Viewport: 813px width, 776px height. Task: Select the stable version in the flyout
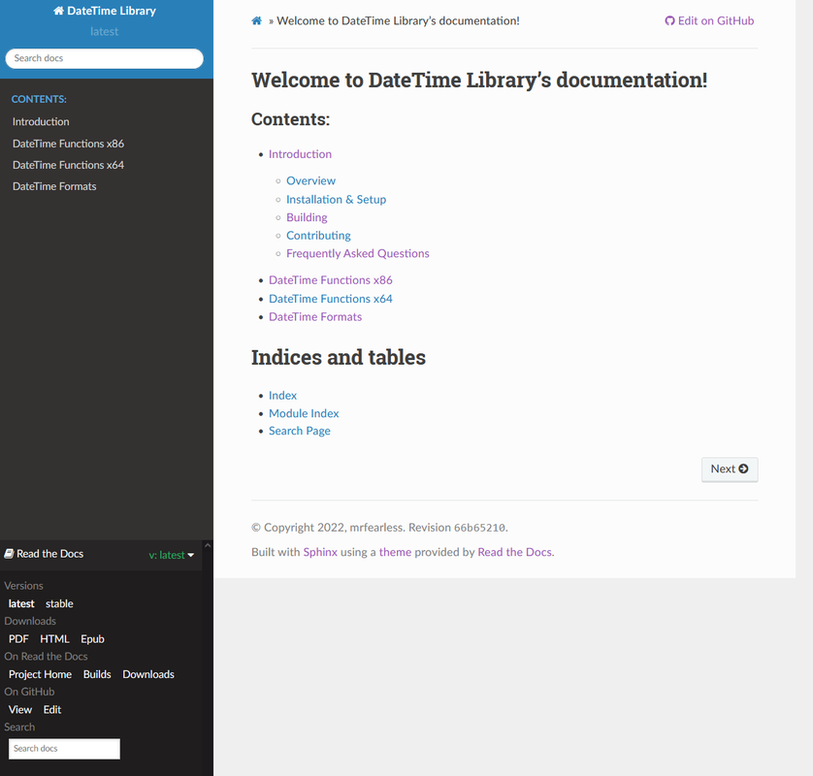[x=59, y=604]
